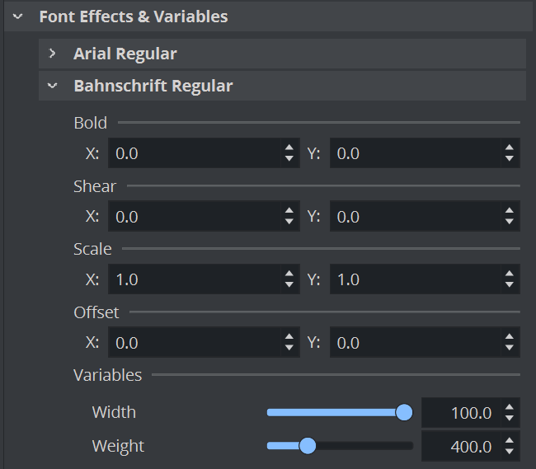Increase the Width value with up arrow
The height and width of the screenshot is (469, 536).
tap(510, 407)
